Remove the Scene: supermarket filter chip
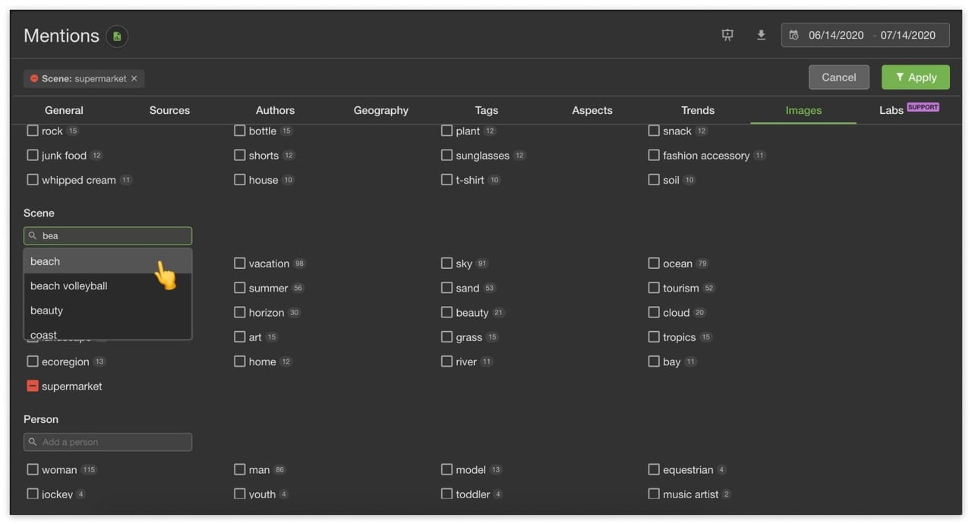This screenshot has width=972, height=524. (134, 78)
